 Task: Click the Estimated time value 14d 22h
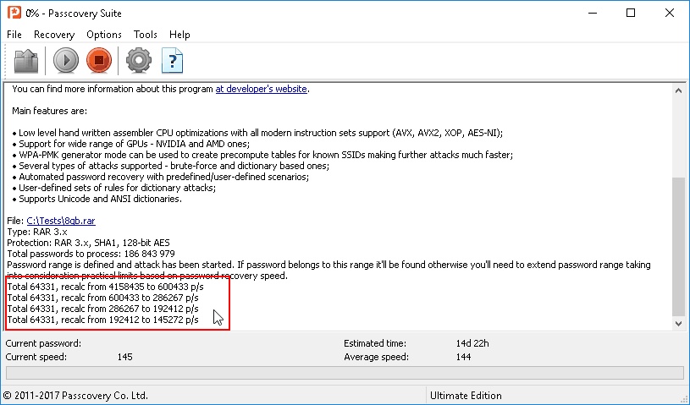point(472,343)
